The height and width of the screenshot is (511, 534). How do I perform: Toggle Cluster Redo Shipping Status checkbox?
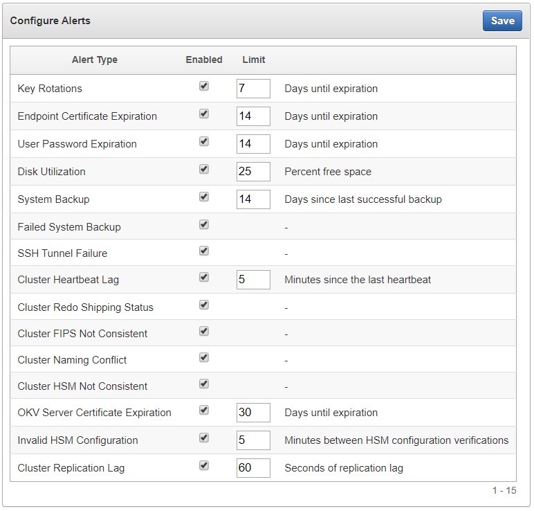tap(204, 305)
